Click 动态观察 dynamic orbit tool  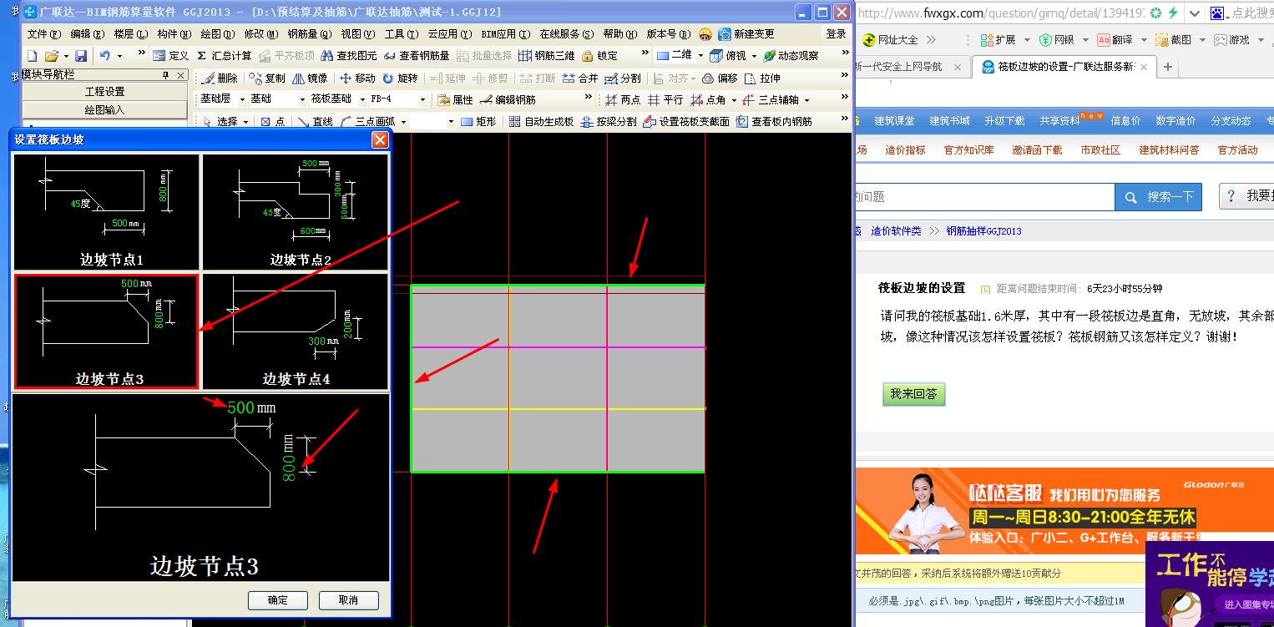pyautogui.click(x=791, y=56)
